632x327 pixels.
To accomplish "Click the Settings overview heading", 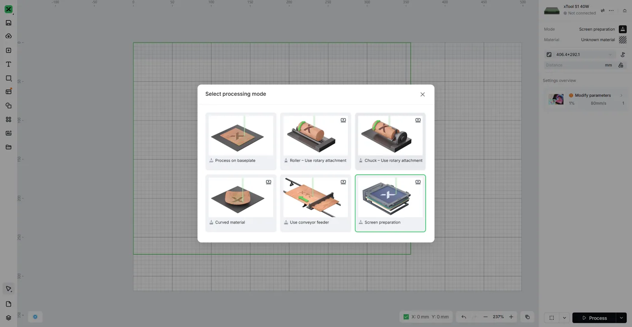I will 559,80.
